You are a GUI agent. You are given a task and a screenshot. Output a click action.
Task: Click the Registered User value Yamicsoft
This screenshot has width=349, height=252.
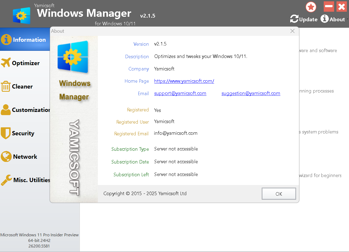coord(164,121)
